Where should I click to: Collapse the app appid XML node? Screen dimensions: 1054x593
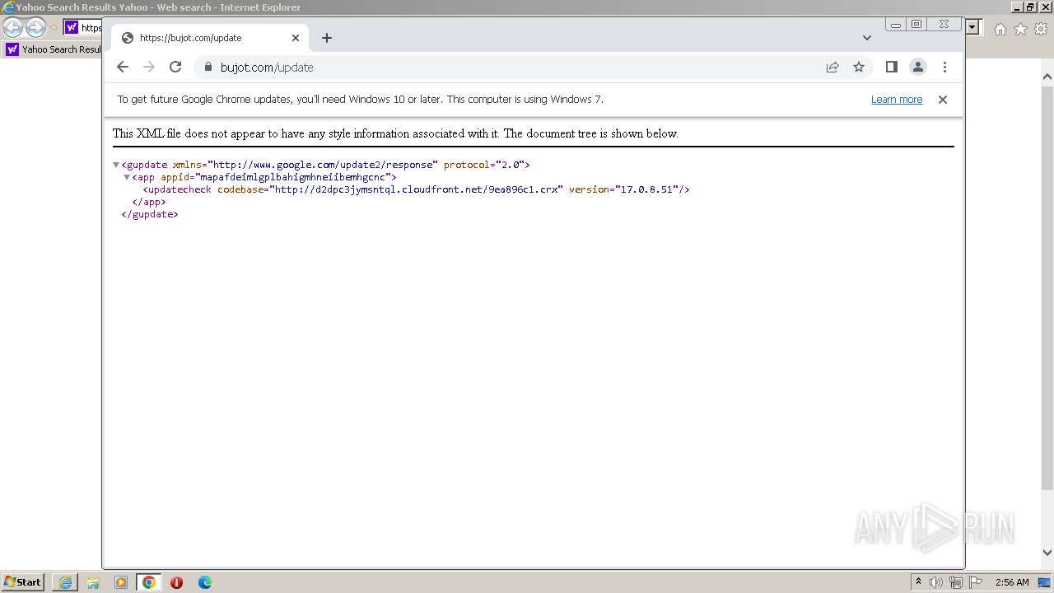[x=127, y=177]
